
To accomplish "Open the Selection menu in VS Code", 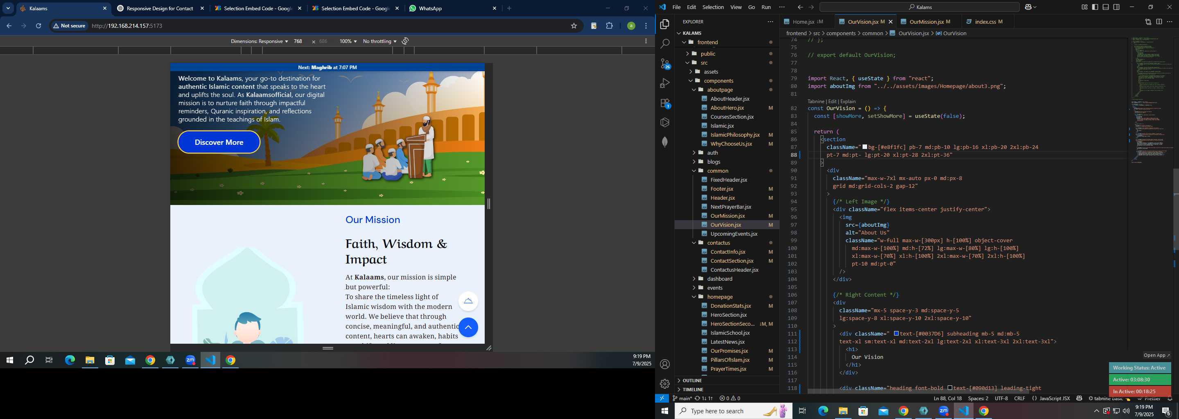I will [713, 7].
